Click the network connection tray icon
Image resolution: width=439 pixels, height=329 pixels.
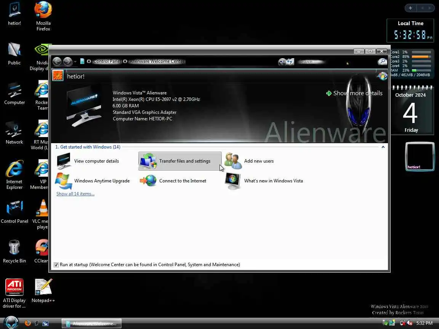click(402, 323)
